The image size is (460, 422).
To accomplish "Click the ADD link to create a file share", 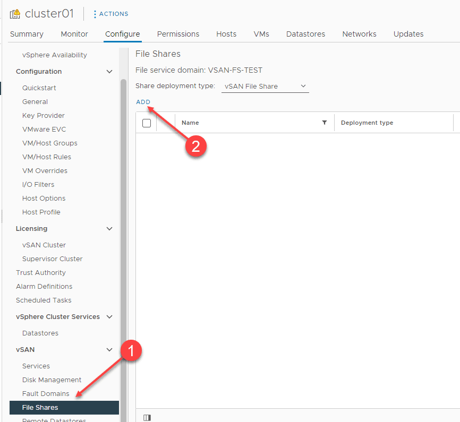I will pos(143,102).
